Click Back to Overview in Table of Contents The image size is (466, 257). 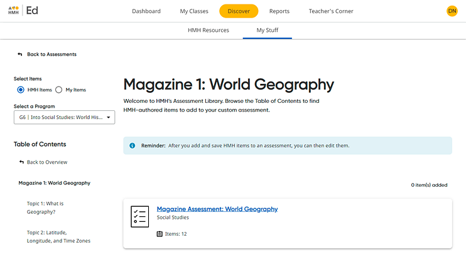[47, 162]
